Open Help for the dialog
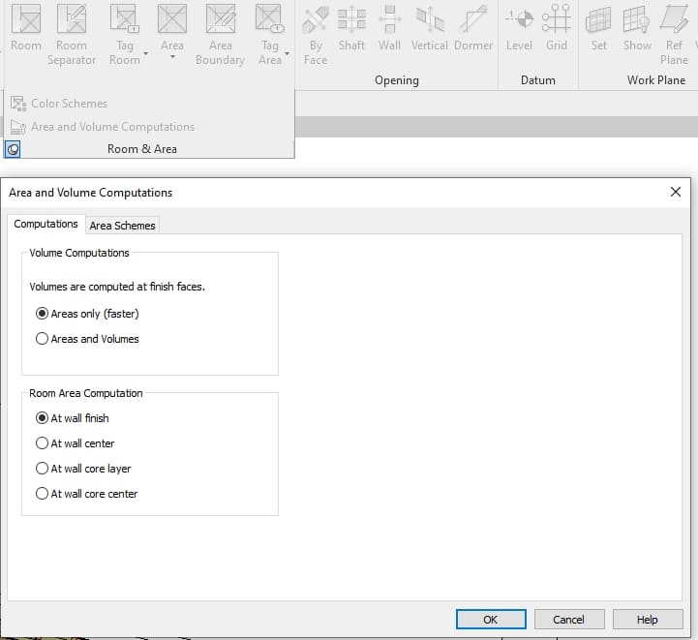698x640 pixels. pos(648,620)
